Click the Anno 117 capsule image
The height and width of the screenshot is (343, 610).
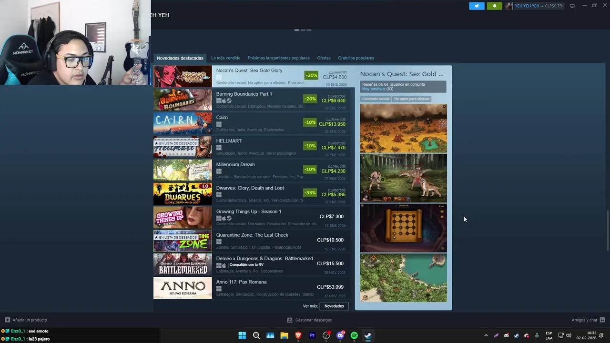pos(183,288)
